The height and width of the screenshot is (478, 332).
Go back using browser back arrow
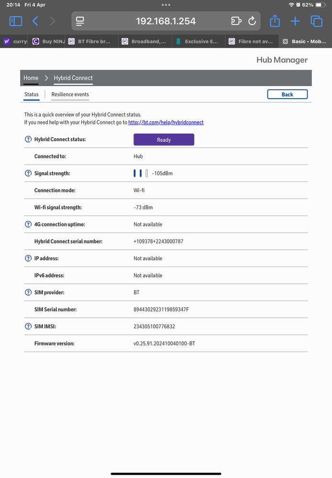pyautogui.click(x=35, y=21)
